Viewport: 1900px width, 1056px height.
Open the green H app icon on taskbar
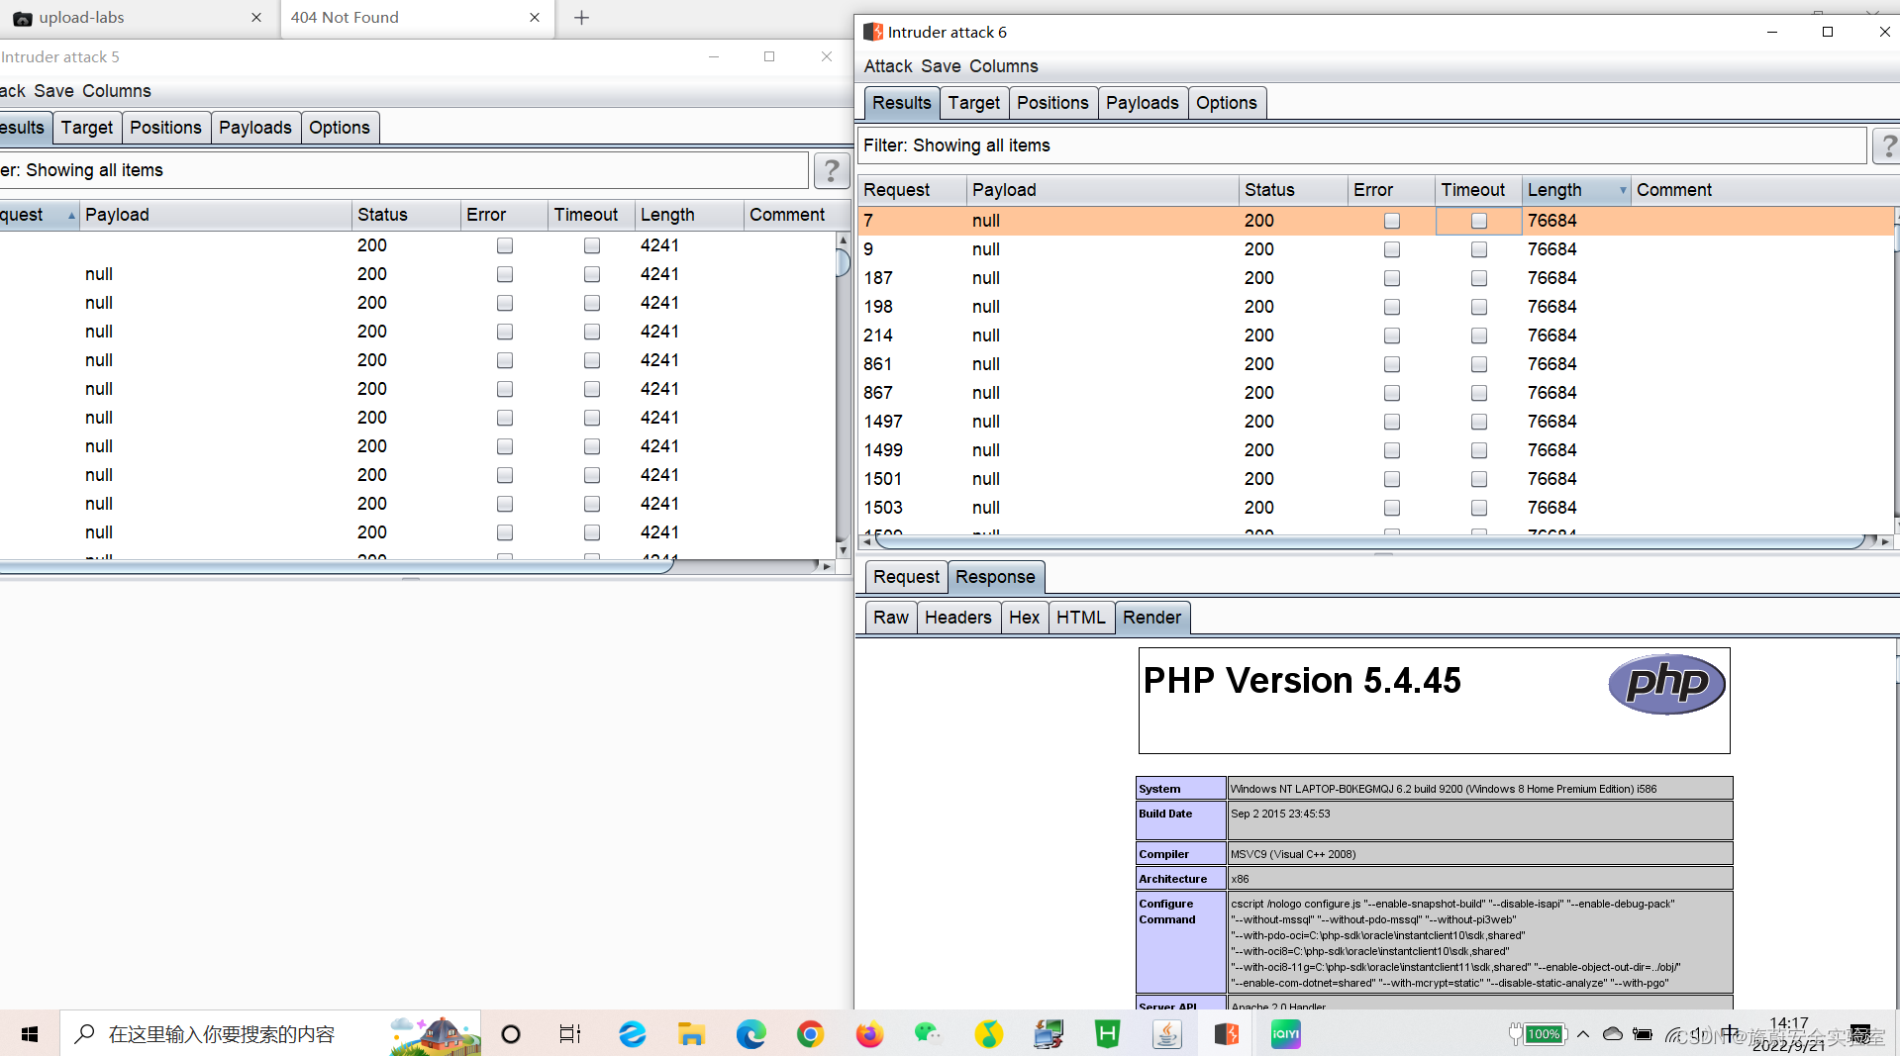[x=1107, y=1034]
